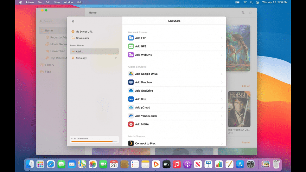Screen dimensions: 306x172
Task: Open Spotlight search in menu bar
Action: [251, 2]
